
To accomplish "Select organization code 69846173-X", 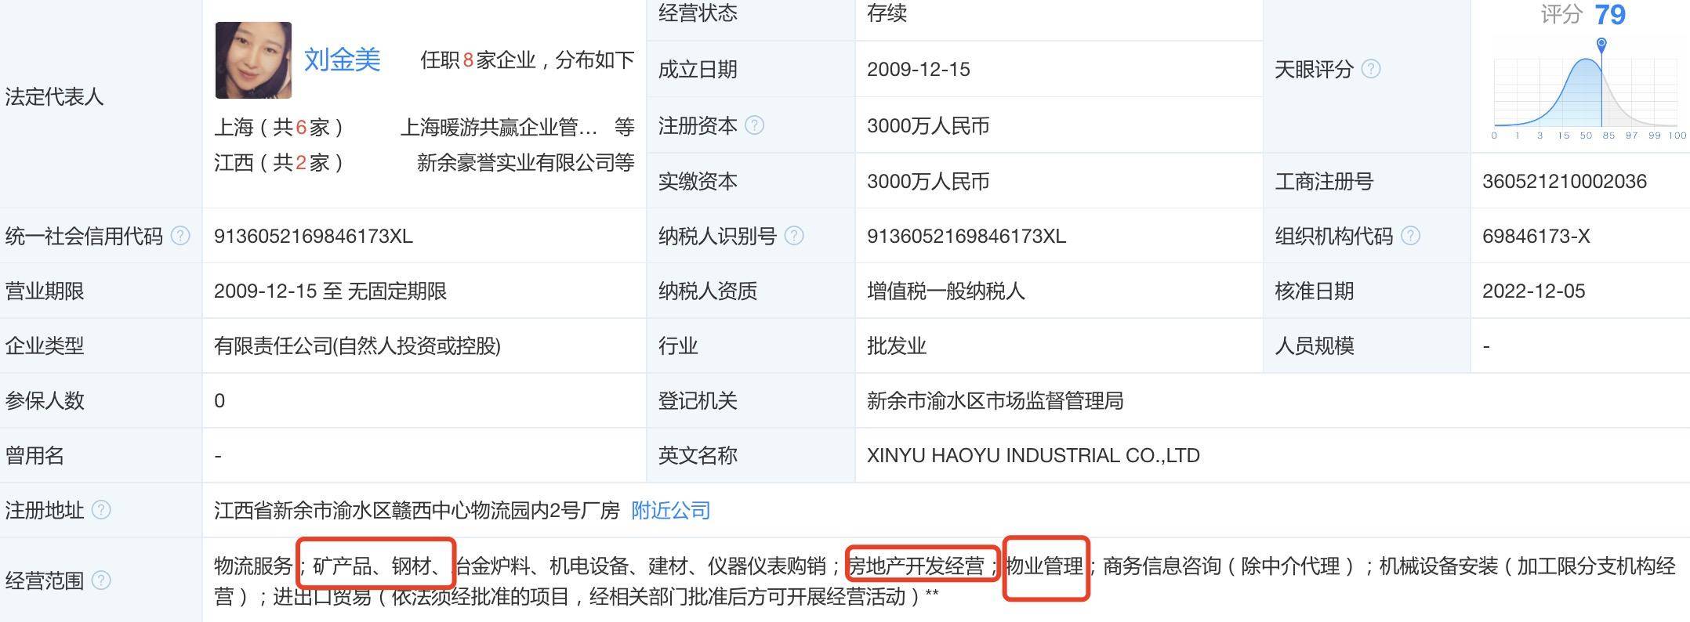I will [x=1536, y=237].
